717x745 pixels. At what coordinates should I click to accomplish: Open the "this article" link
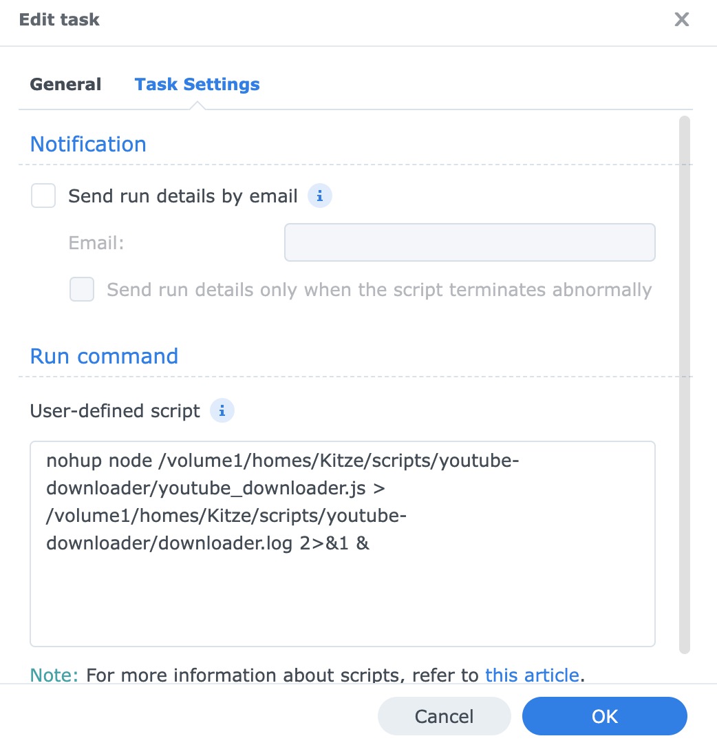[532, 675]
